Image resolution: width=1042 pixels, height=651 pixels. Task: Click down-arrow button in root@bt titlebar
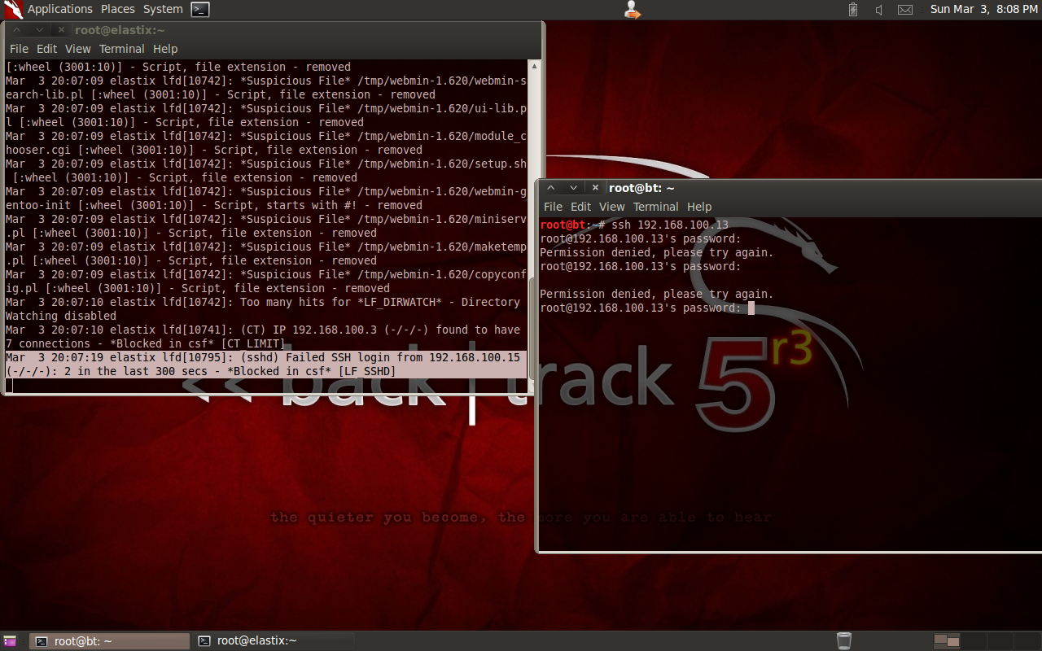573,188
